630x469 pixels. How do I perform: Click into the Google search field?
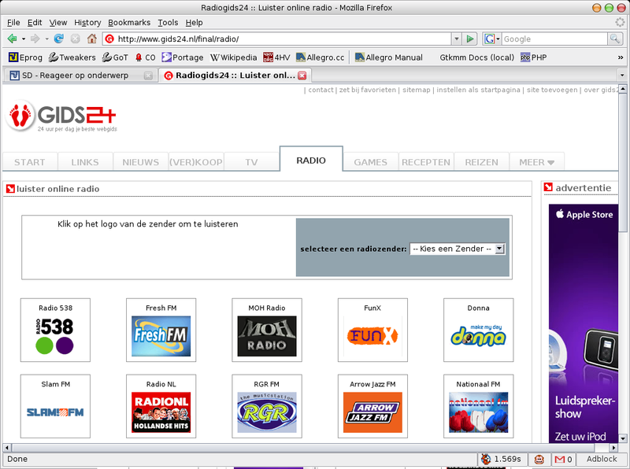point(554,39)
